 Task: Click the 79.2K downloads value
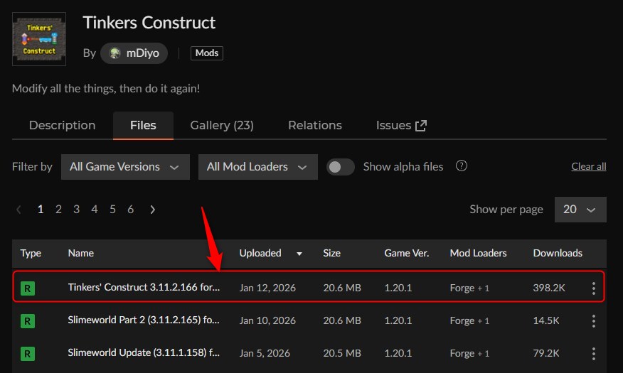point(546,354)
